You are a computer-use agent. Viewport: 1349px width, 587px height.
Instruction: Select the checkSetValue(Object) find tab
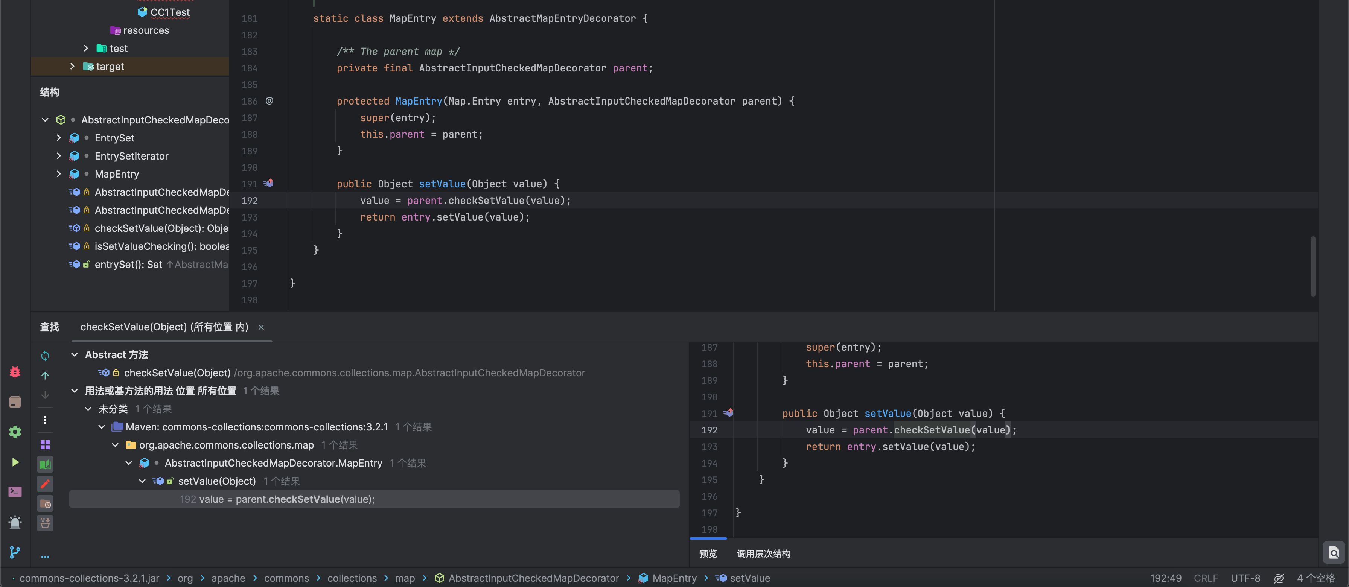click(164, 327)
